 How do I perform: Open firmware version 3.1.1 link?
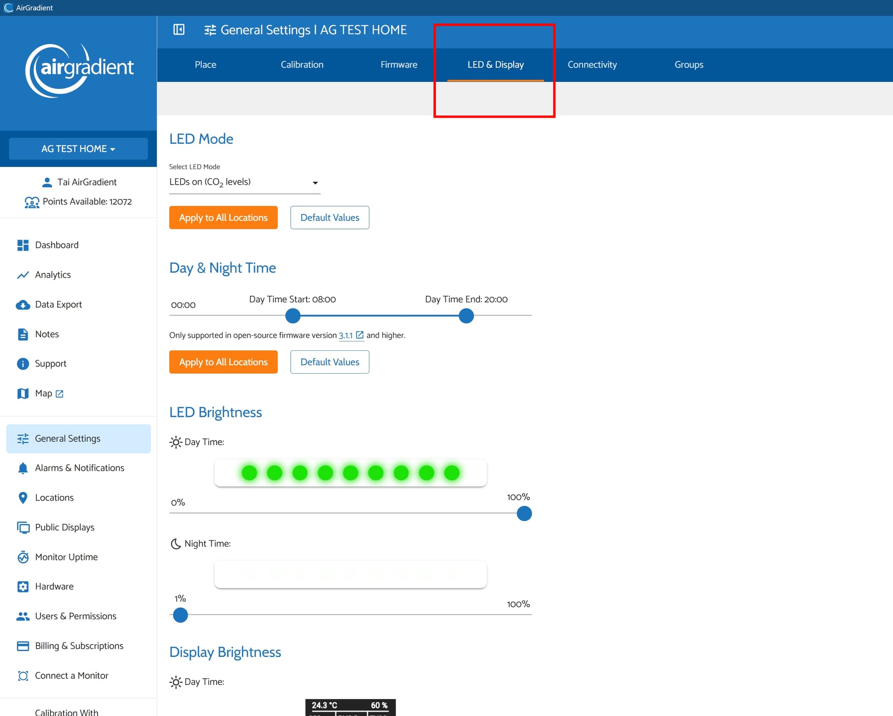tap(346, 335)
